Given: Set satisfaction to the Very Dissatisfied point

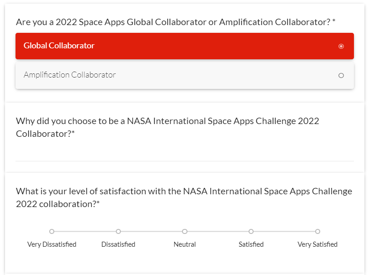Looking at the screenshot, I should [x=52, y=232].
